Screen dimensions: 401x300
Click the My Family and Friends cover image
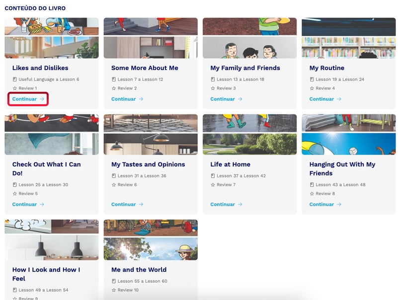pyautogui.click(x=249, y=38)
